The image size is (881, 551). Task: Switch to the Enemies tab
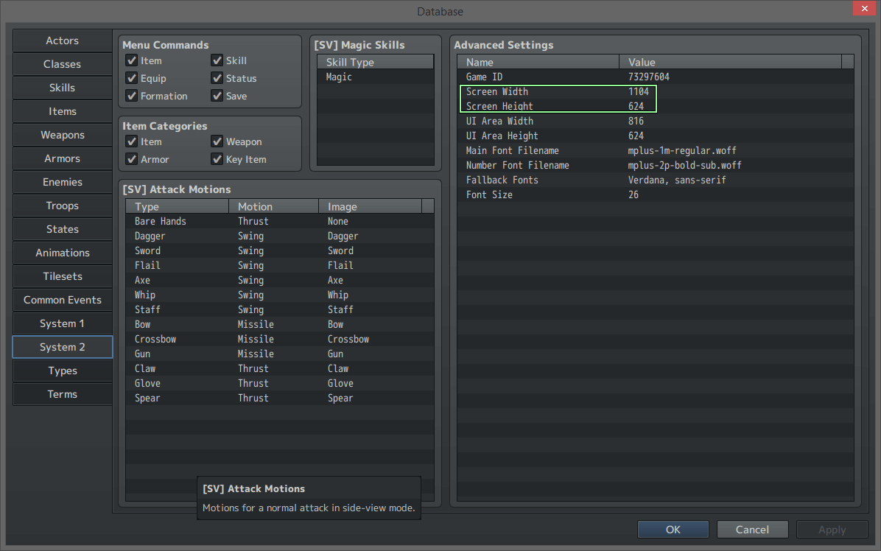coord(63,182)
